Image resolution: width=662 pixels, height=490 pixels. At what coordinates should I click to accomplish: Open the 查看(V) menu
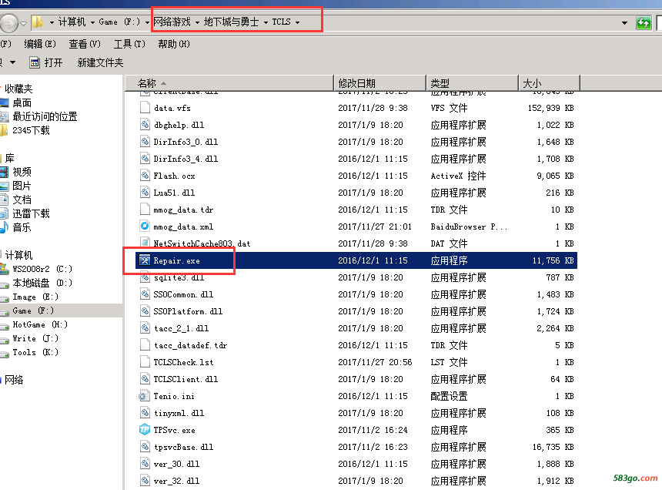point(85,44)
